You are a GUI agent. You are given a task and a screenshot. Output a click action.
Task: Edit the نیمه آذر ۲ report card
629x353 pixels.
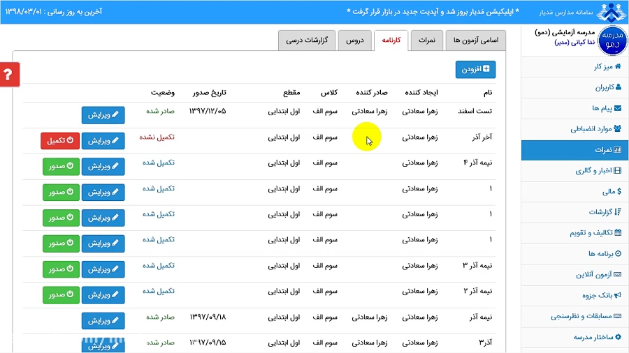click(103, 294)
